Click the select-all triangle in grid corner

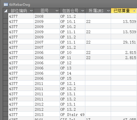(x=5, y=11)
